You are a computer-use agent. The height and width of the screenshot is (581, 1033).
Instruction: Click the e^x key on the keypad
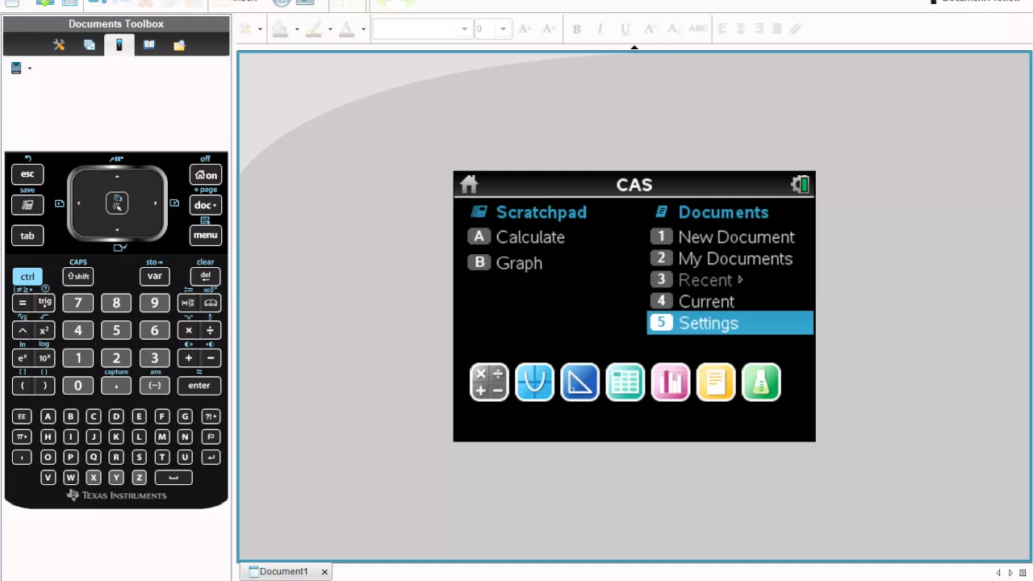(23, 357)
